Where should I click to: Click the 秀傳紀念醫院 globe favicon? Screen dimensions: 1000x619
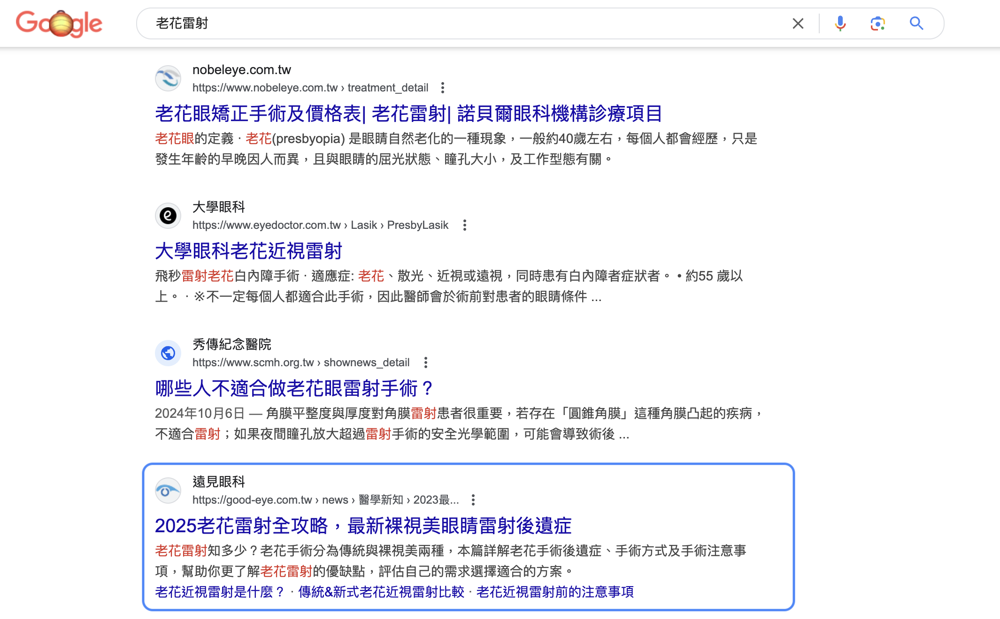click(168, 353)
